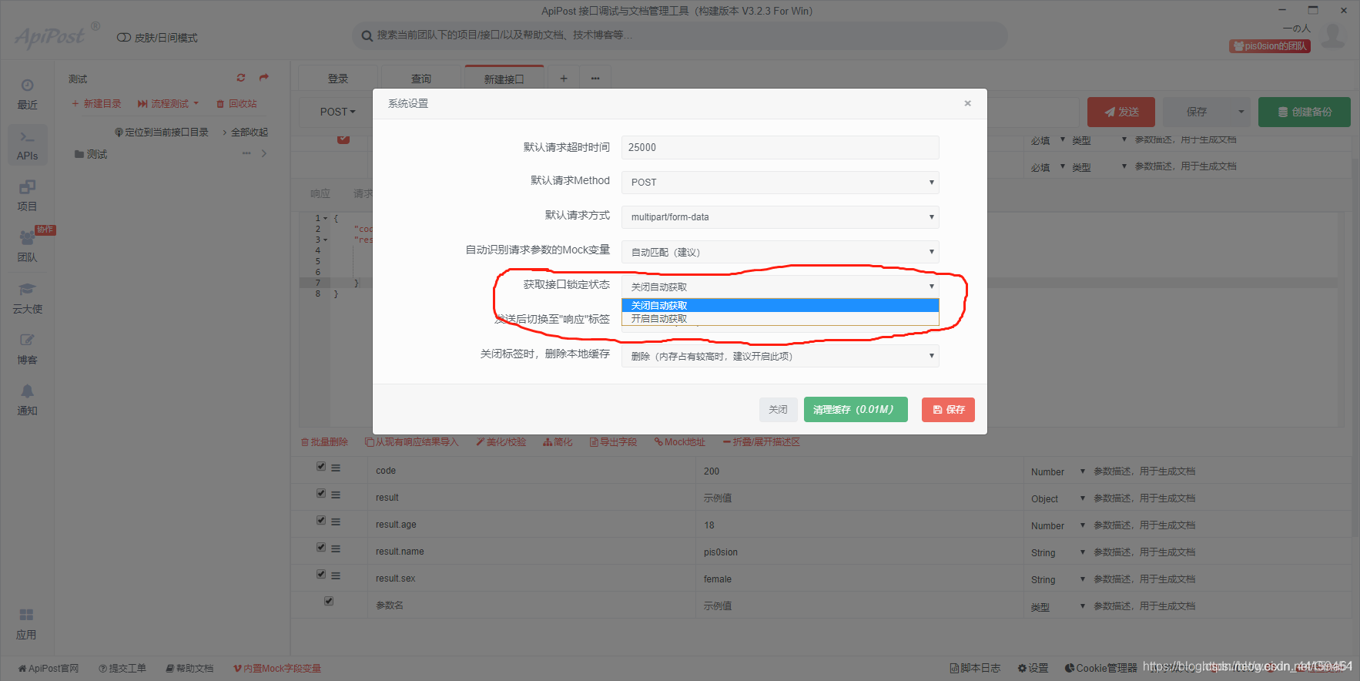The width and height of the screenshot is (1360, 681).
Task: Click the user avatar icon
Action: tap(1334, 35)
